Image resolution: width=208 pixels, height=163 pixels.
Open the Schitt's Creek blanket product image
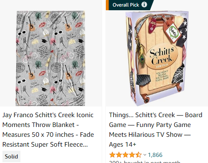[51, 59]
